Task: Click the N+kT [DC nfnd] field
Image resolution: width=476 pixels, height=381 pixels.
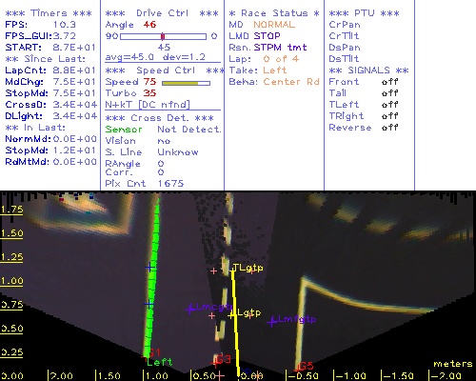Action: (148, 105)
